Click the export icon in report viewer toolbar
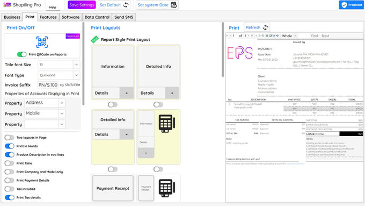Viewport: 365px width, 206px height. 278,35
